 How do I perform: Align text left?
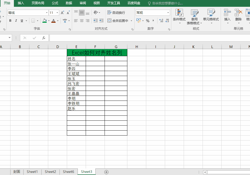[x=76, y=21]
